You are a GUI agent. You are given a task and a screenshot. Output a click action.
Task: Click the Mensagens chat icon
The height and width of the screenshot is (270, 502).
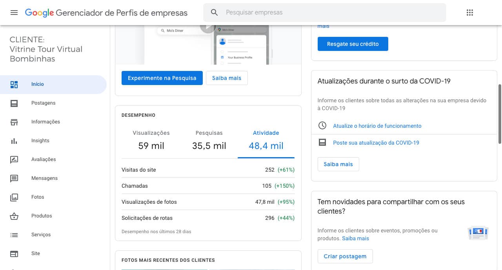pos(14,178)
